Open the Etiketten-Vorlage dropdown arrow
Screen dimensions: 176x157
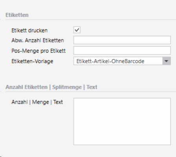[x=167, y=61]
